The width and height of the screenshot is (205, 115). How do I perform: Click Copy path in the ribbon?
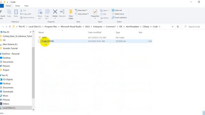click(26, 14)
